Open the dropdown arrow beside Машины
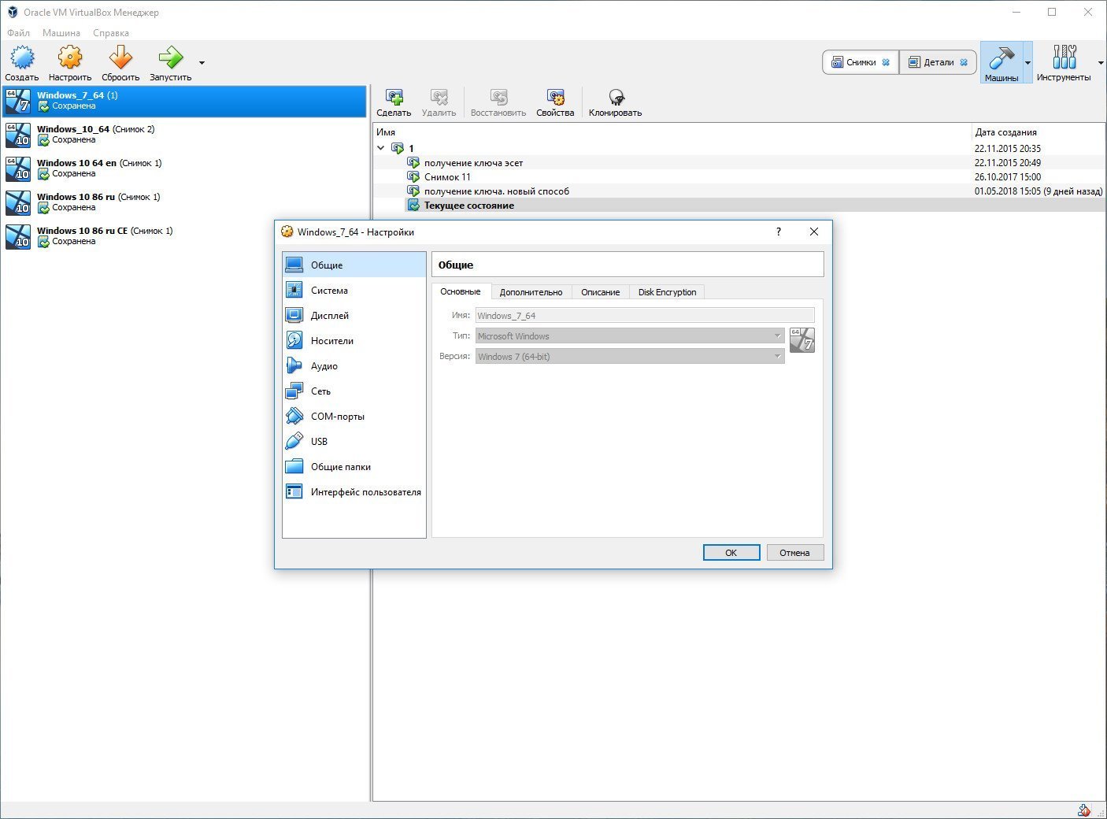 (x=1027, y=63)
